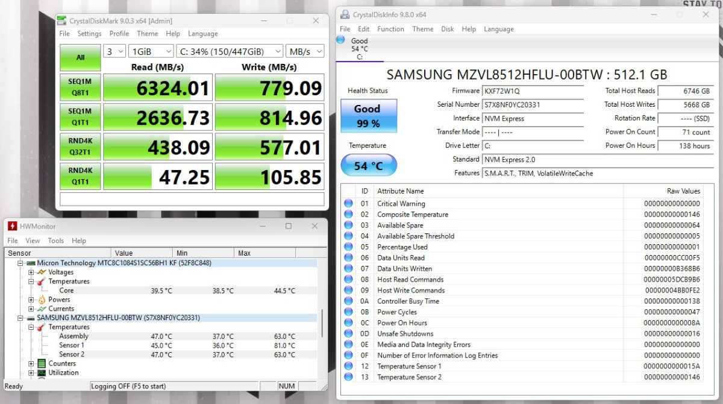Click the SEQ1M Q8T1 read result 6324.01
The height and width of the screenshot is (404, 723).
158,87
